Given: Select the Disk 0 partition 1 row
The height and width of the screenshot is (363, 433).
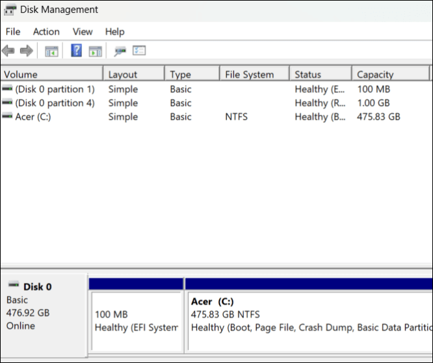Looking at the screenshot, I should coord(55,89).
